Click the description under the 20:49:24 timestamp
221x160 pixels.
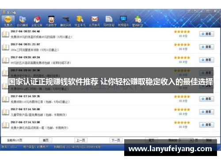pos(41,63)
